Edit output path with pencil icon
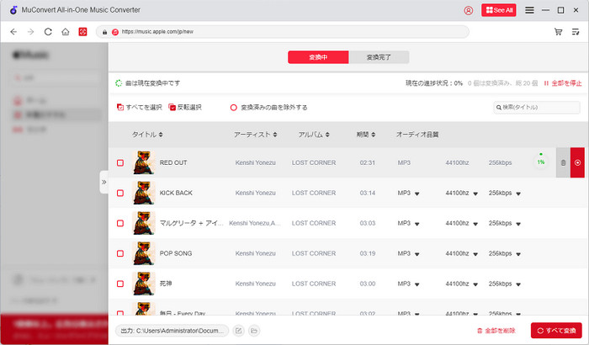This screenshot has width=589, height=345. coord(238,331)
